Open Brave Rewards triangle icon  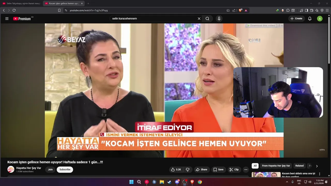(x=246, y=10)
